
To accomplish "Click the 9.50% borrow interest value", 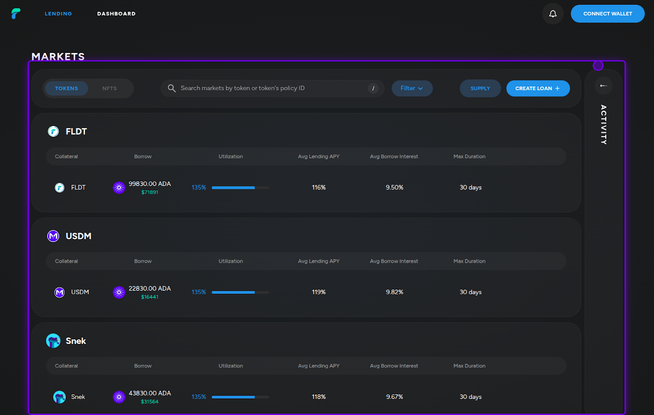I will [x=394, y=188].
